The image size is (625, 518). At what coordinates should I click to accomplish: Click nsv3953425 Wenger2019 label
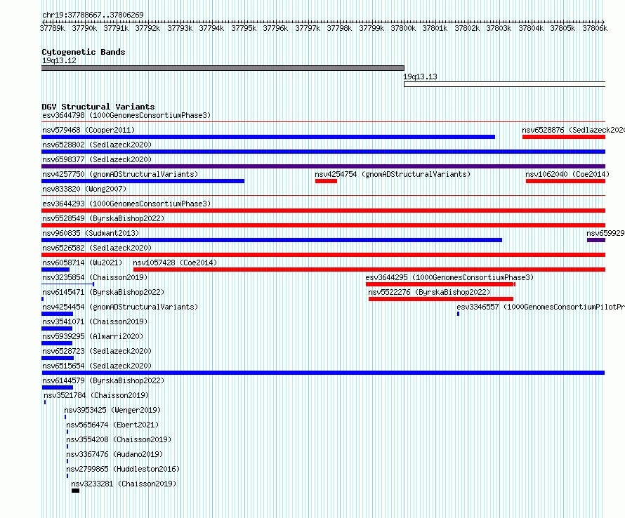[x=112, y=410]
